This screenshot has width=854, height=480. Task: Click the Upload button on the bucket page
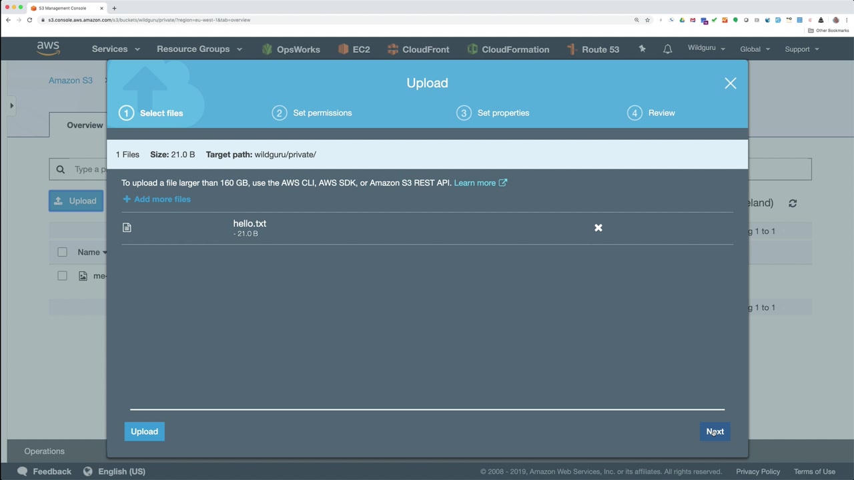(76, 201)
